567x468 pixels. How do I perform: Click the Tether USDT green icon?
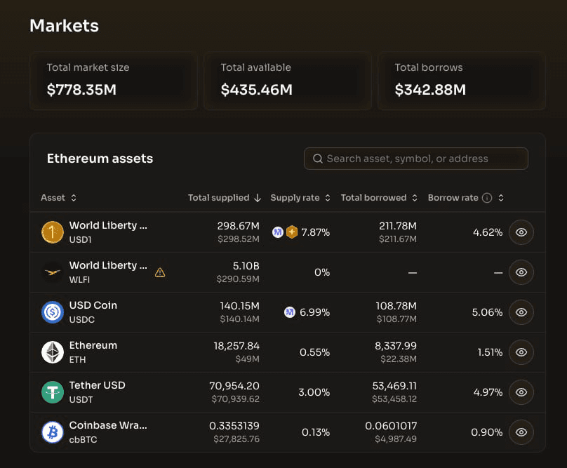[x=53, y=392]
